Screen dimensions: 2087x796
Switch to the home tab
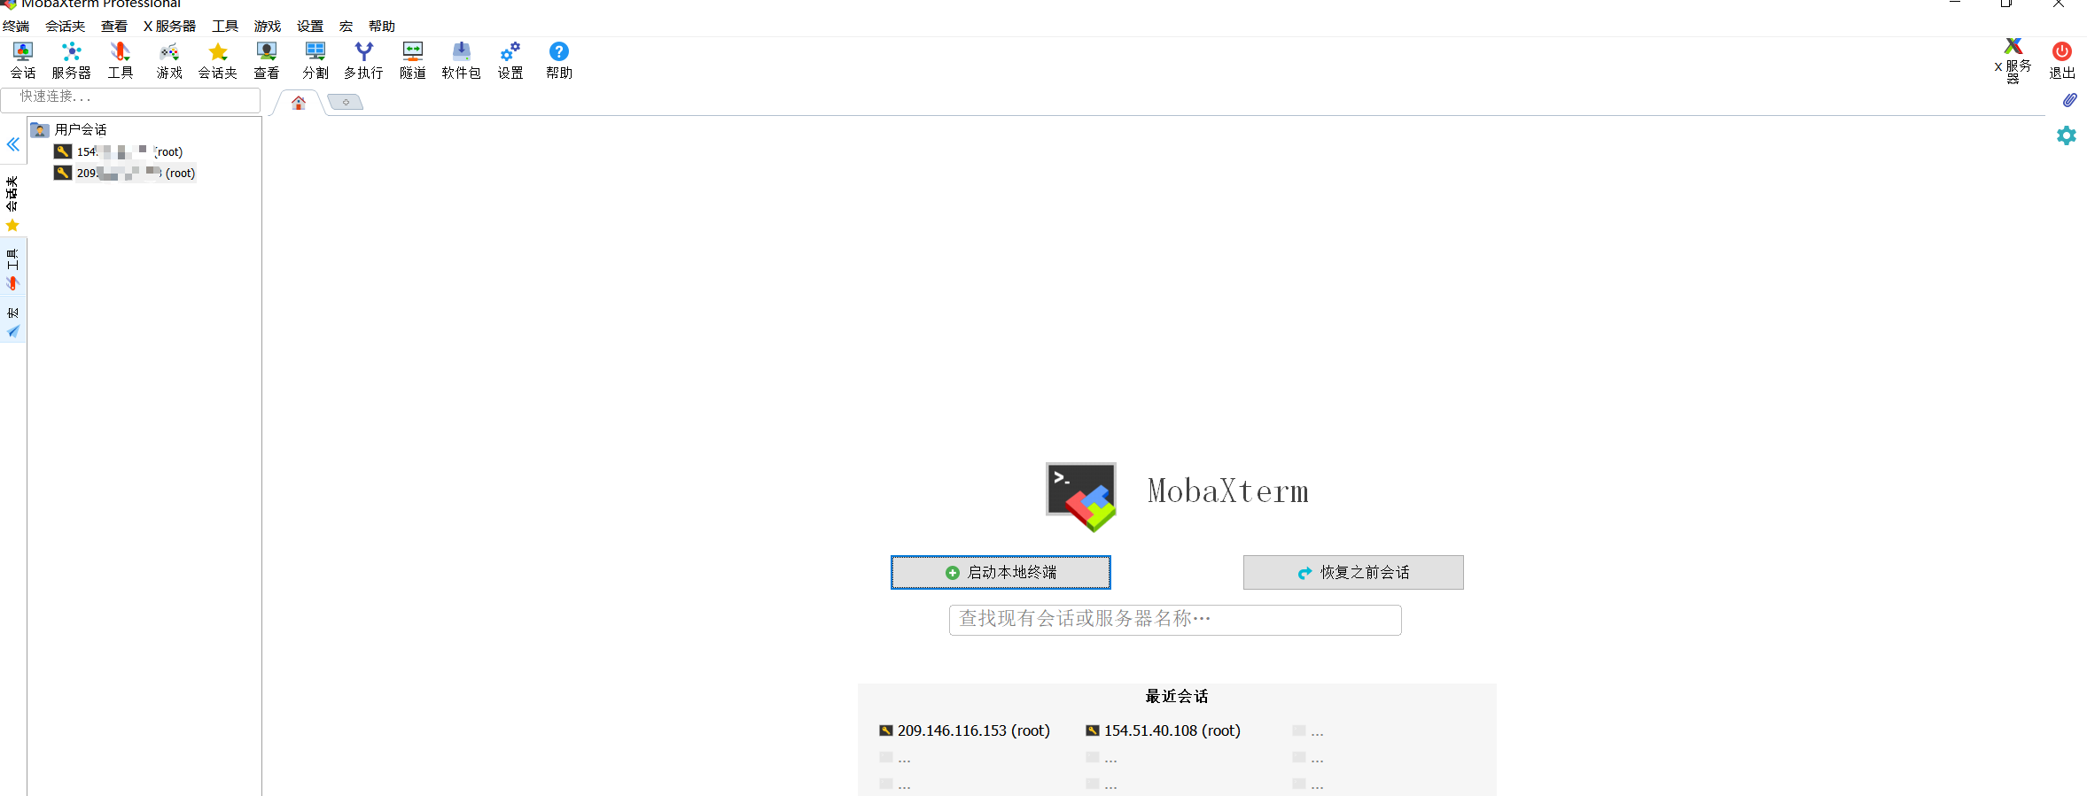click(x=299, y=103)
